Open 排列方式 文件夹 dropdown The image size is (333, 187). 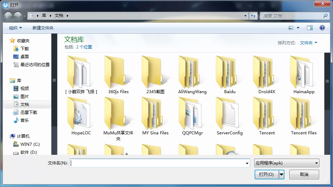308,43
